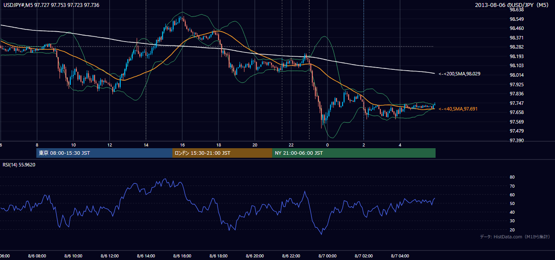
Task: Click RSI scale value 60
Action: coord(512,195)
